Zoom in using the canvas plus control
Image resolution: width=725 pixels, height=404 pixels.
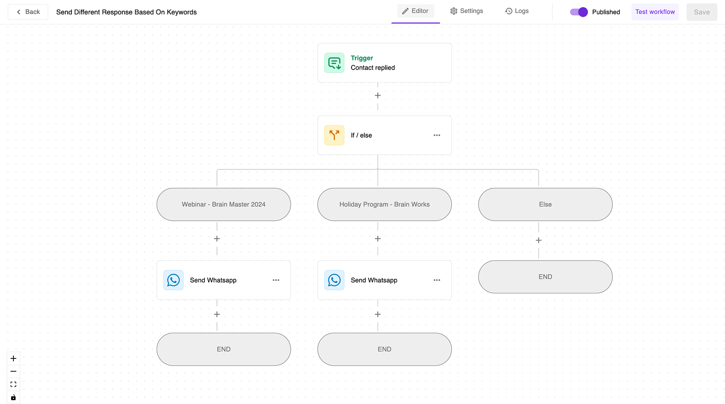coord(13,358)
